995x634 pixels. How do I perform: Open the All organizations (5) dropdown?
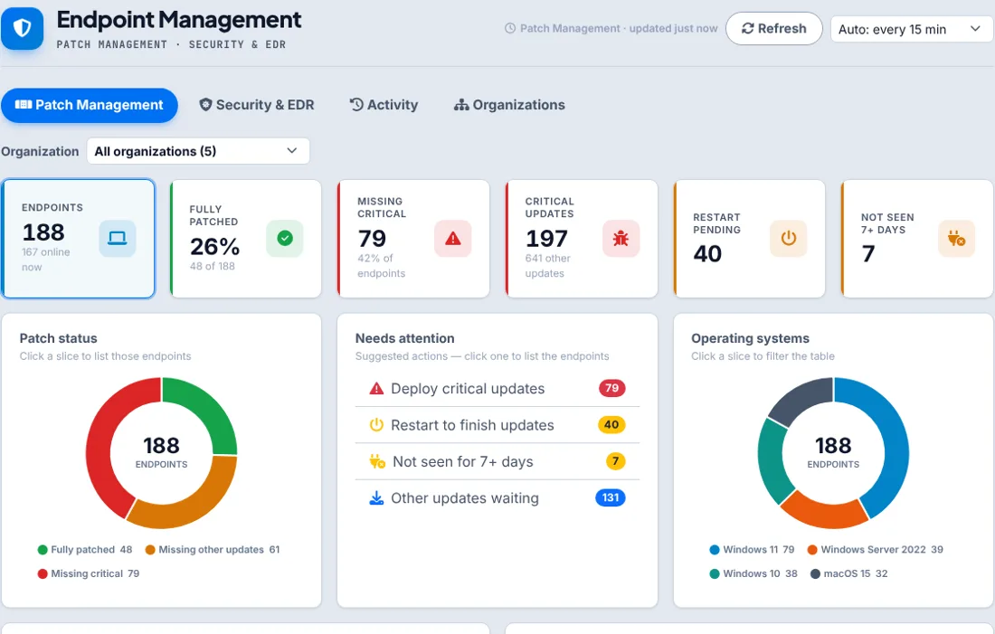tap(198, 151)
